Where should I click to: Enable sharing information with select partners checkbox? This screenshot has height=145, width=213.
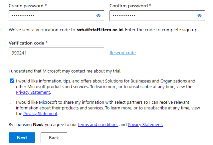pyautogui.click(x=12, y=102)
